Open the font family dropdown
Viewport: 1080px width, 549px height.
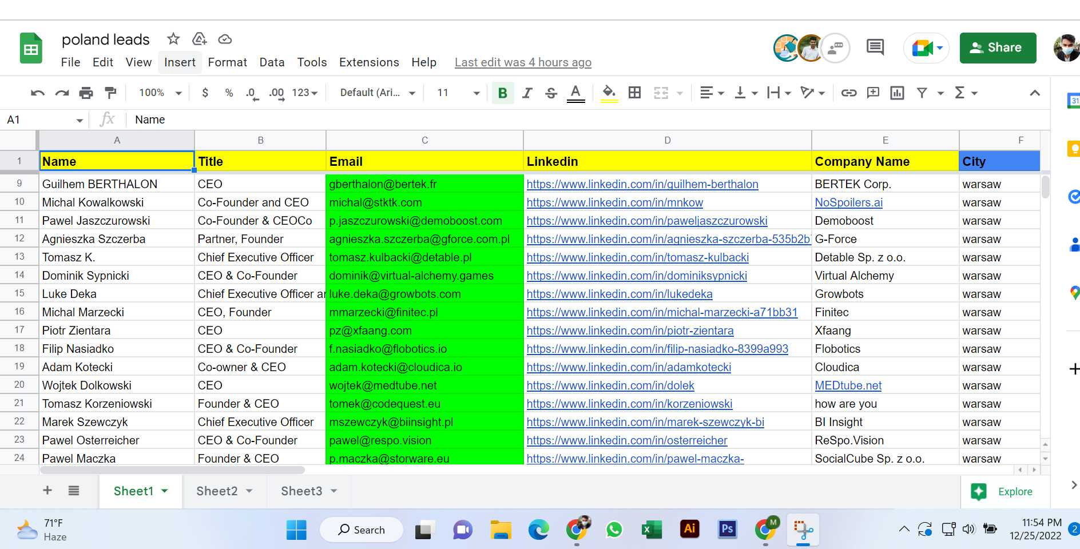378,93
